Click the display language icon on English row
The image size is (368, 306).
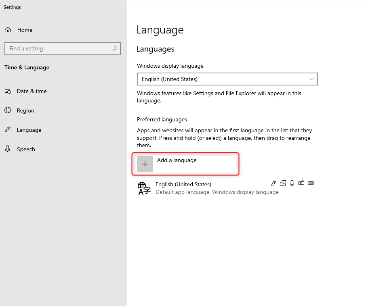[273, 183]
